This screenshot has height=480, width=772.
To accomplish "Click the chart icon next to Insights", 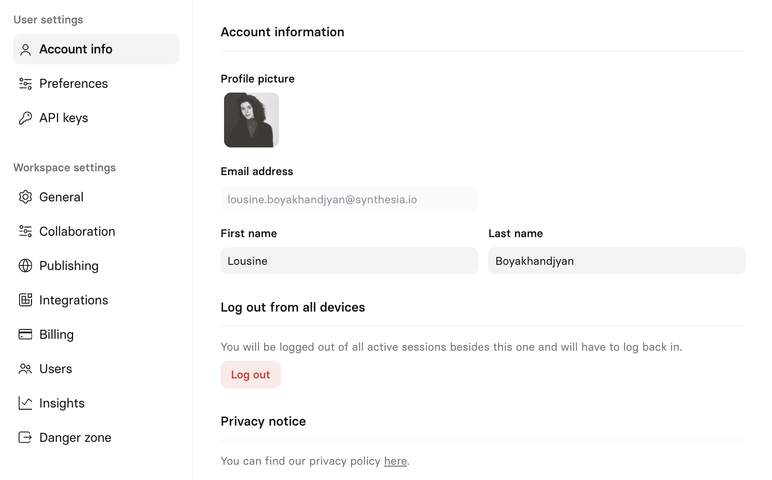I will [25, 403].
